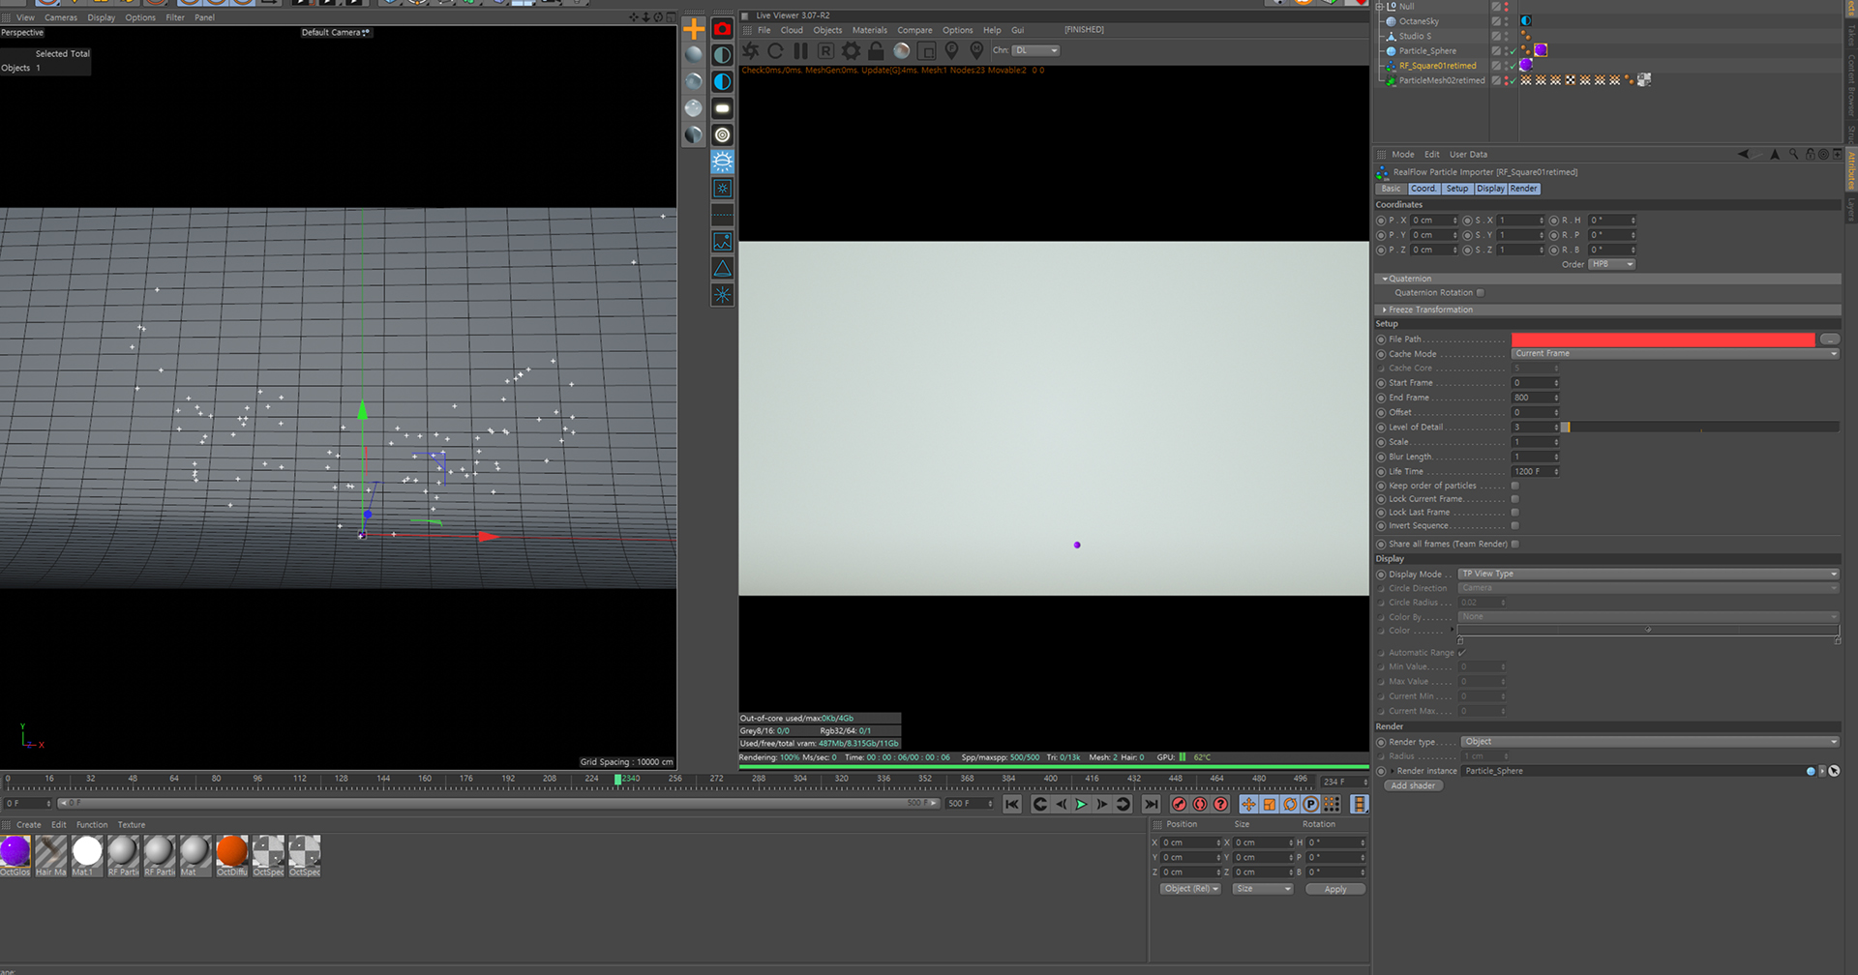Click the red camera Octane Camera icon
The height and width of the screenshot is (975, 1858).
[x=722, y=29]
